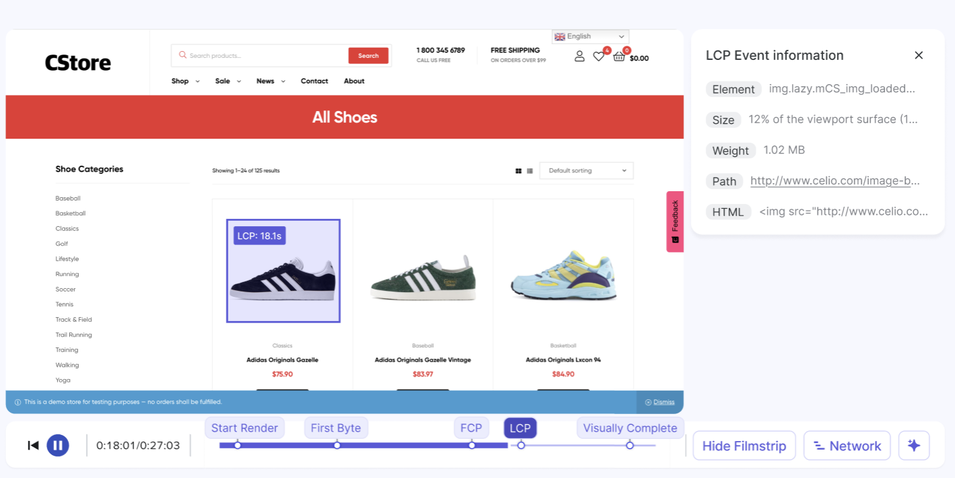Viewport: 955px width, 478px height.
Task: Open the English language dropdown
Action: [x=590, y=36]
